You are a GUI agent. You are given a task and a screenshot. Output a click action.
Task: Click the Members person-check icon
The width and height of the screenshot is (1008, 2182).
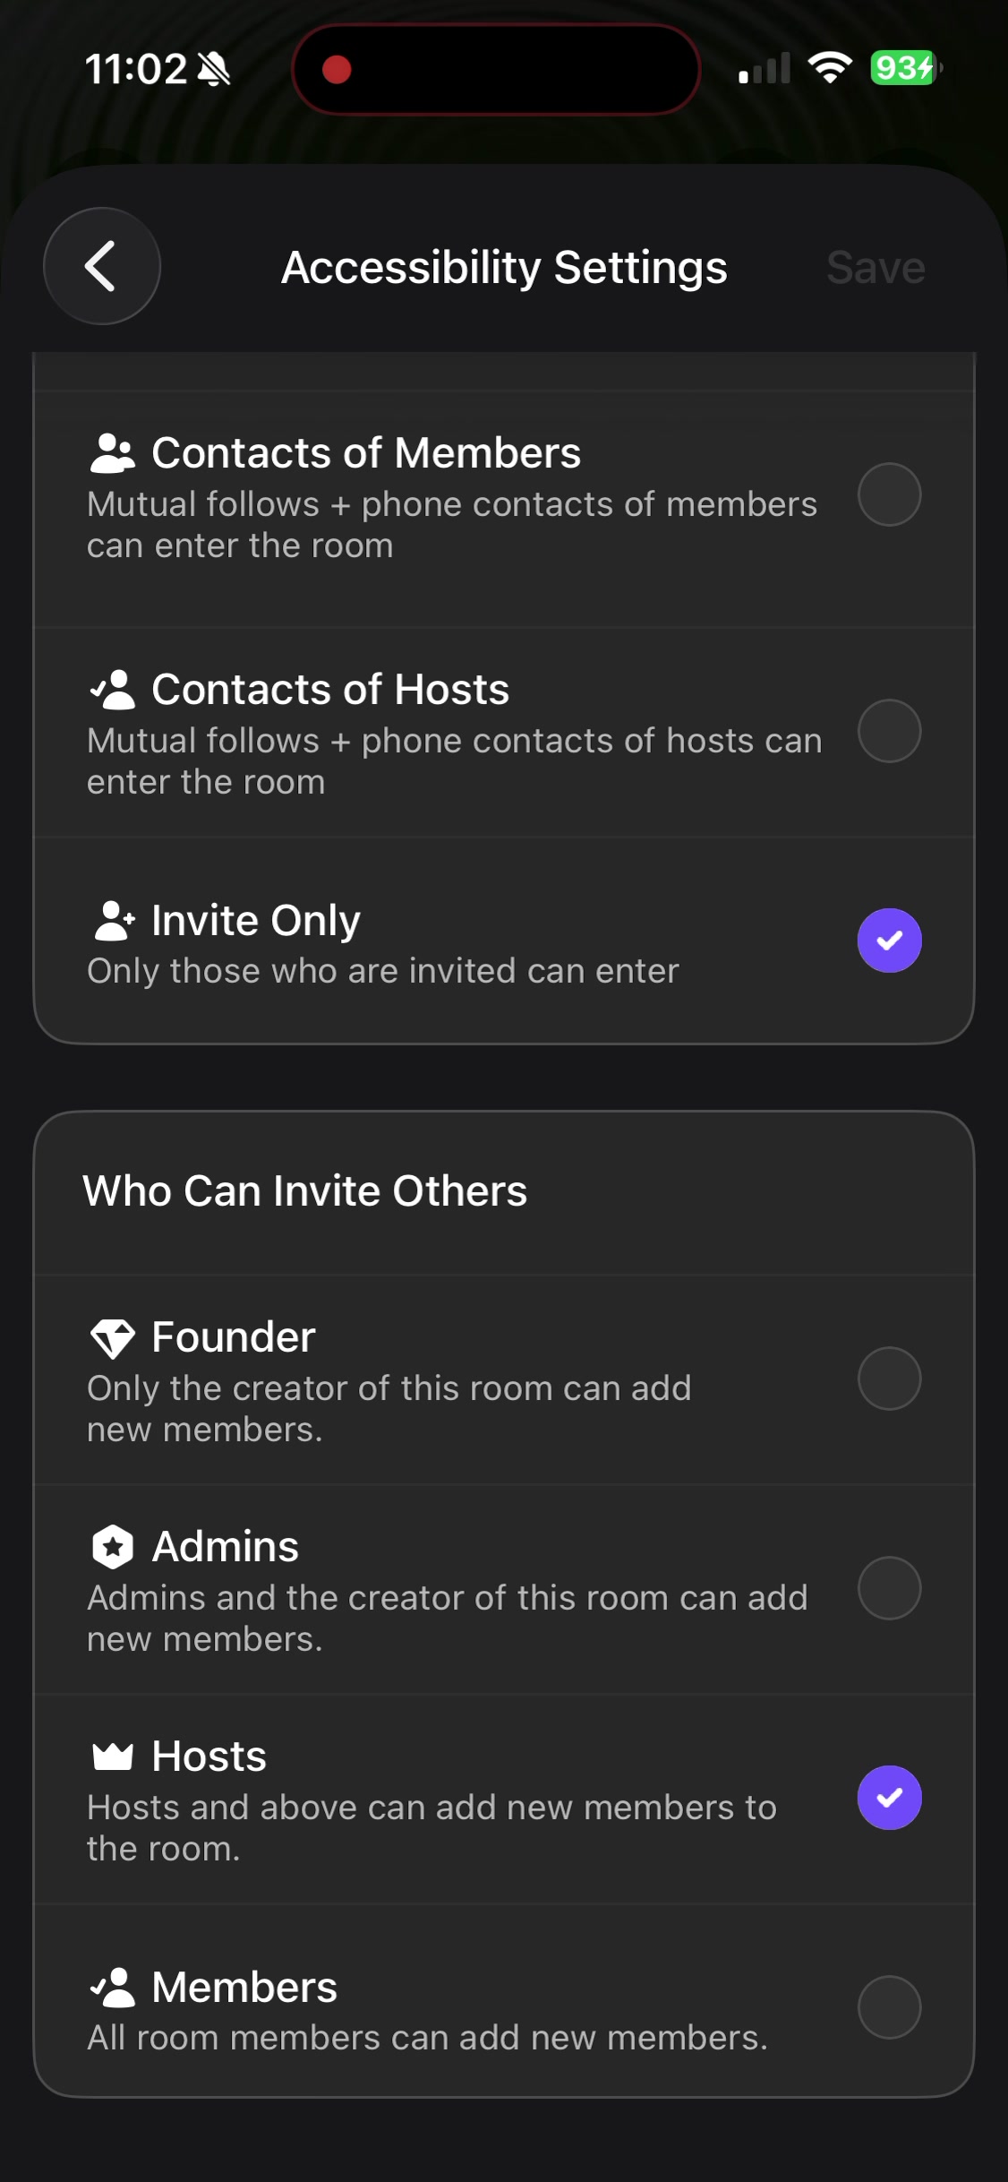(x=113, y=1988)
